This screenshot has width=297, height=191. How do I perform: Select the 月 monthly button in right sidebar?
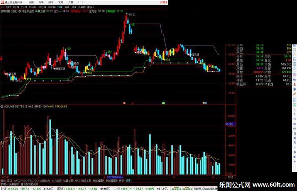tap(294, 143)
